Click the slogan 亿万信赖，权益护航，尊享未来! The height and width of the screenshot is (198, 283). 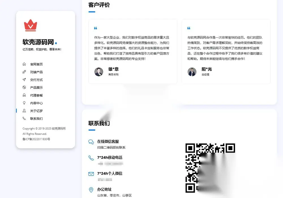tap(42, 49)
